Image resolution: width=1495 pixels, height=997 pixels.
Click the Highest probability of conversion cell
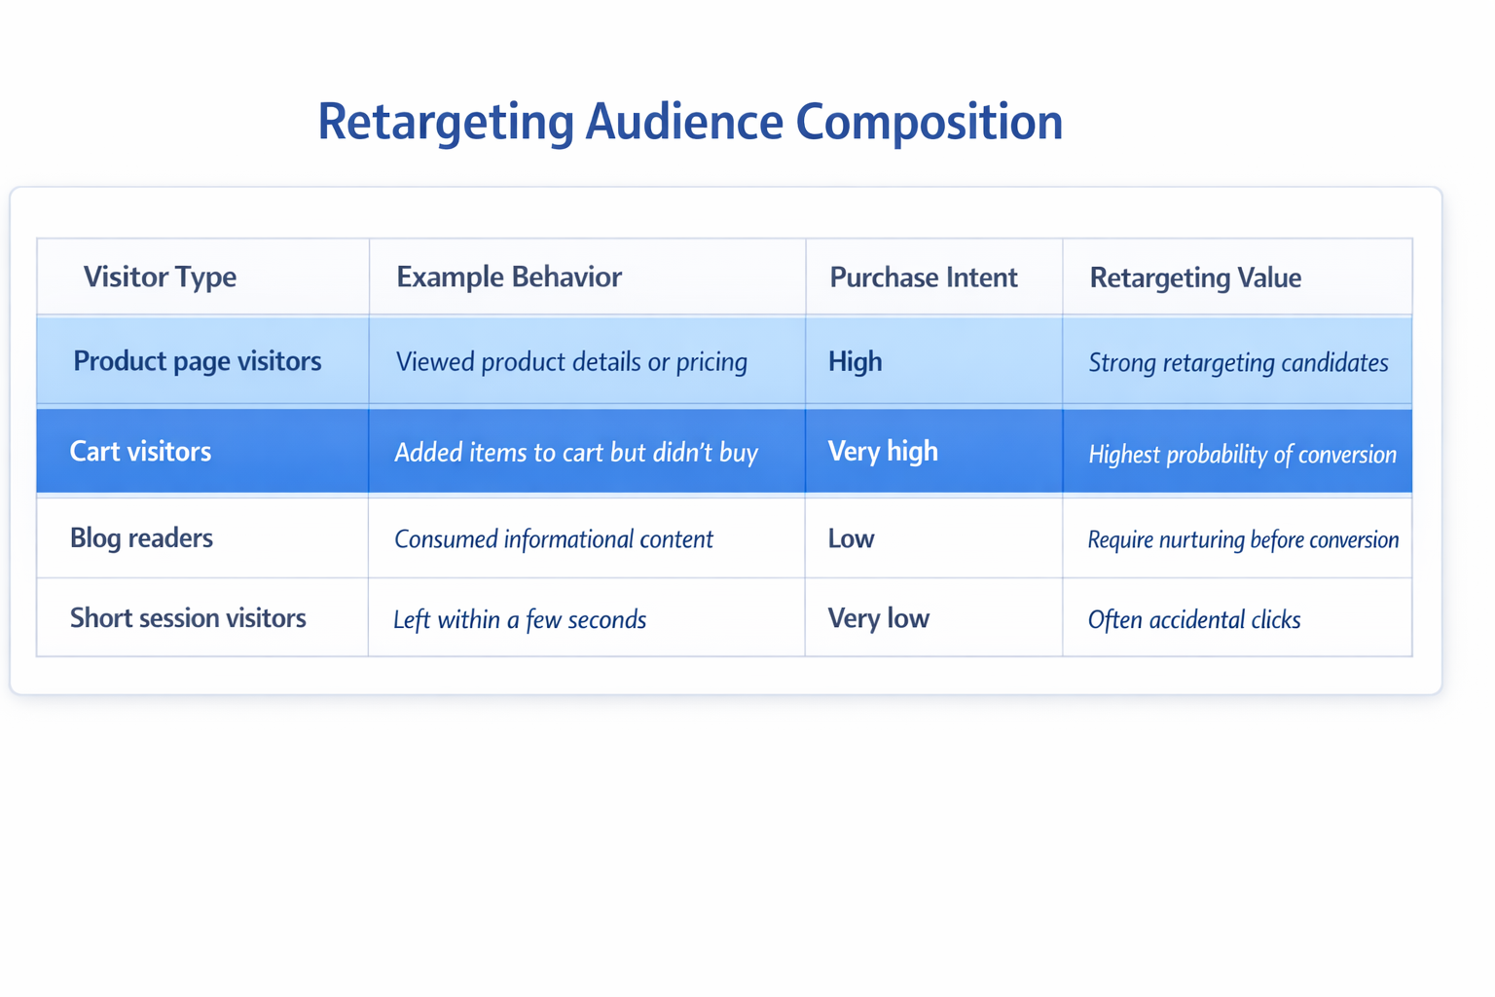click(1241, 454)
